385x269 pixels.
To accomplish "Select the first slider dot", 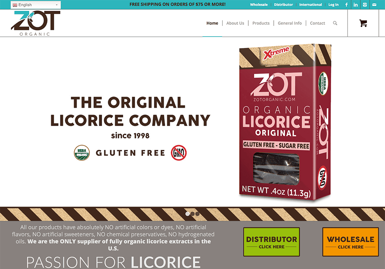I will click(x=187, y=214).
